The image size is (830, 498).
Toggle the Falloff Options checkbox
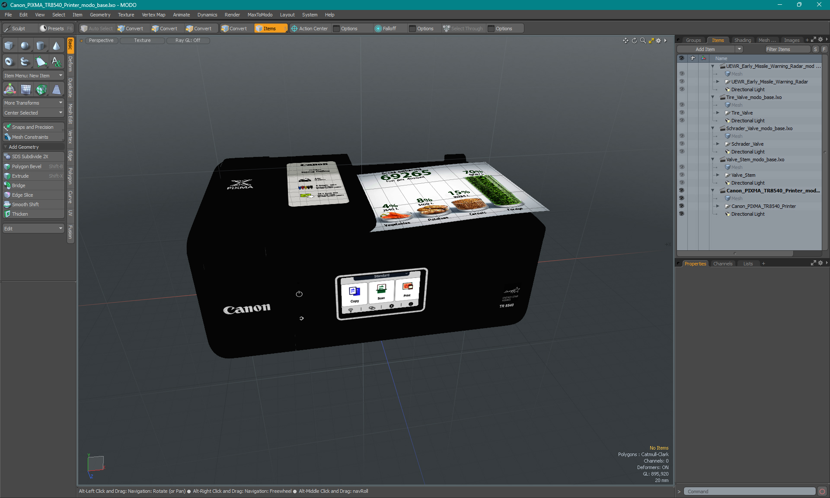coord(412,29)
